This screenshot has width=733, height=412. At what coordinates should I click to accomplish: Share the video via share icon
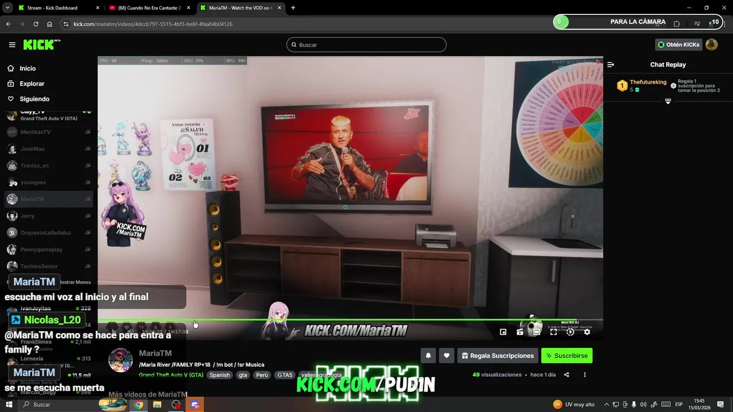pos(566,375)
